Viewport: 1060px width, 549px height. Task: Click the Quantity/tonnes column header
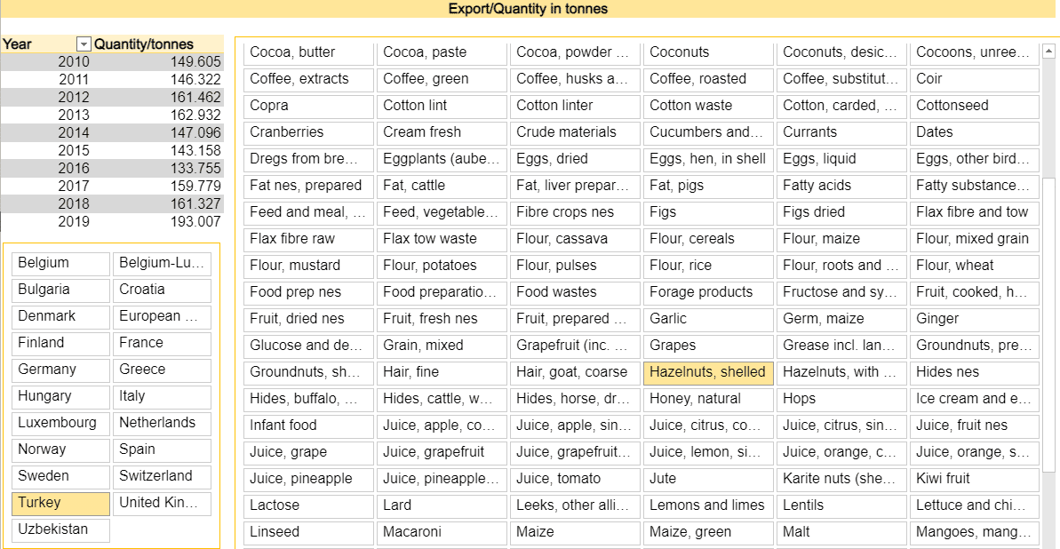click(x=143, y=44)
